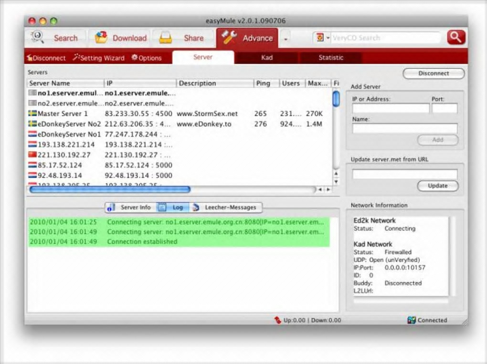Click the red magnifier search button

(456, 38)
